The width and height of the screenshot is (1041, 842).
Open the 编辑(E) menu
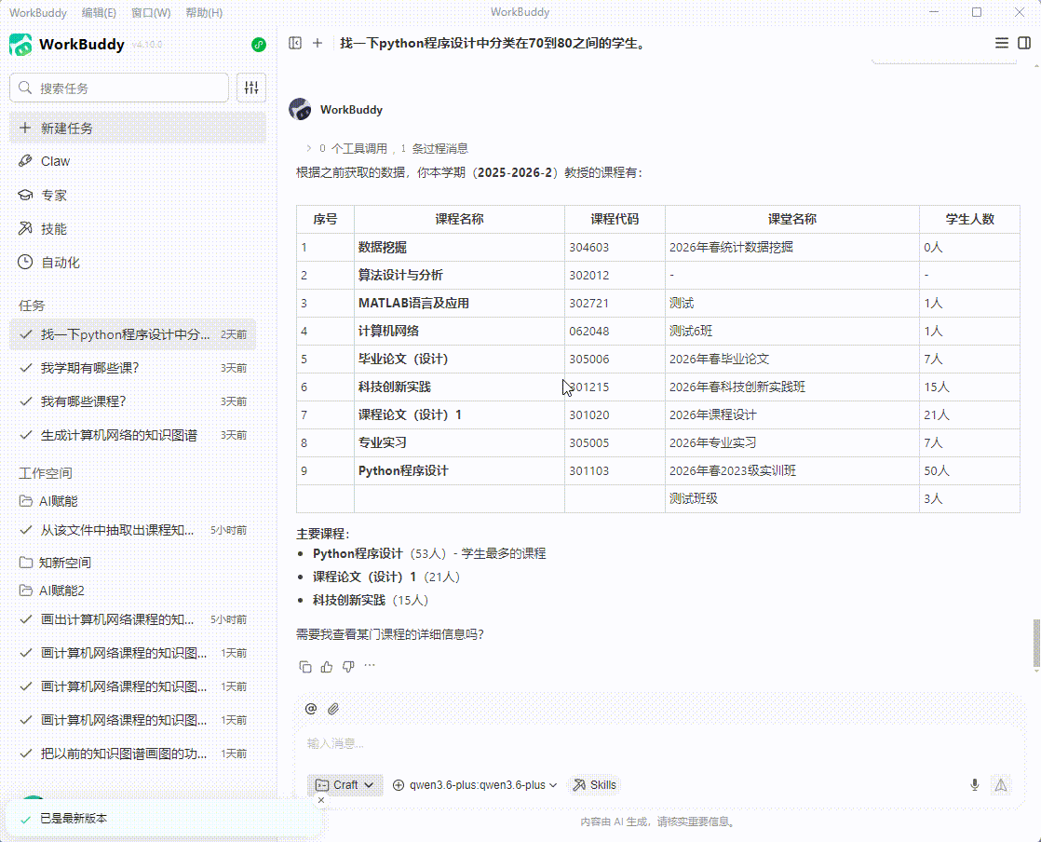coord(100,12)
